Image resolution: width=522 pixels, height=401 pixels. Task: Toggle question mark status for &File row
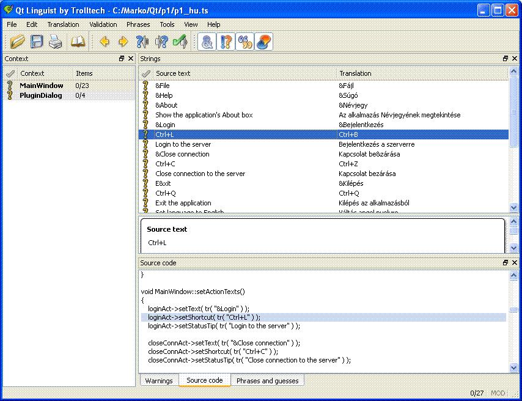(x=145, y=85)
